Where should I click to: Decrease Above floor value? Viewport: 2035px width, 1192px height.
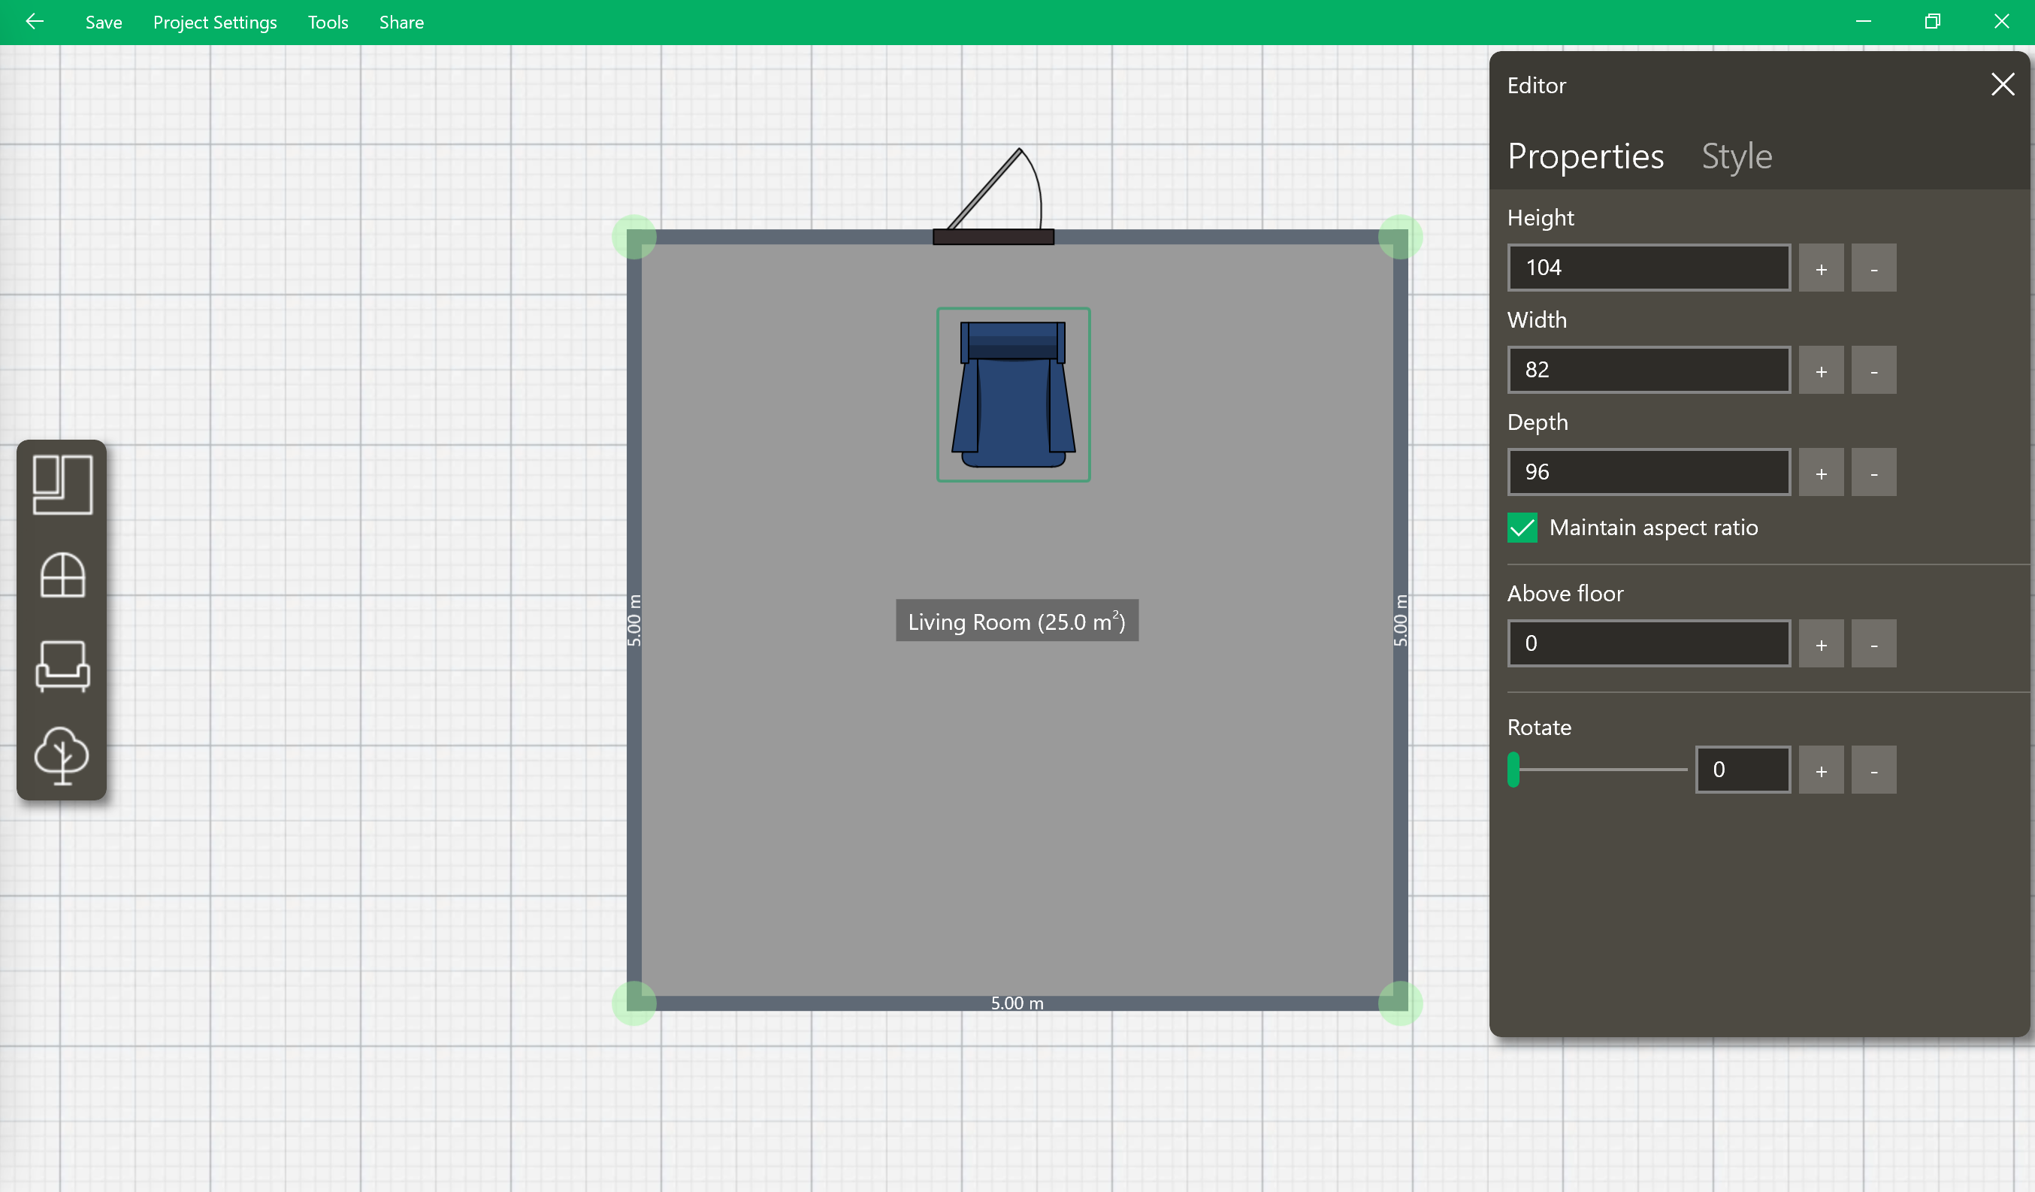tap(1873, 644)
